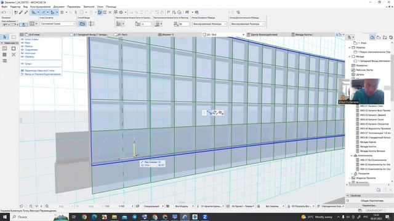Click the Windows Start button

tap(4, 217)
